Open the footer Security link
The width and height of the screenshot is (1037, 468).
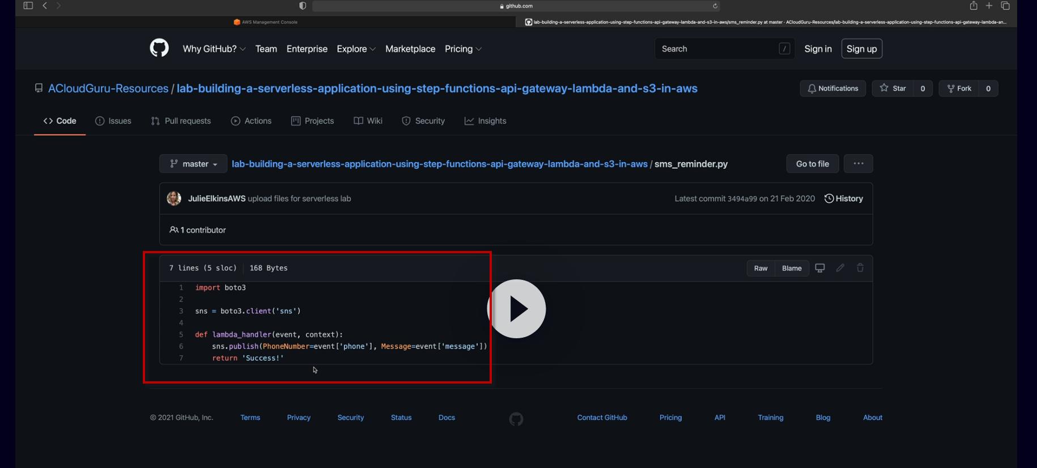pyautogui.click(x=351, y=418)
